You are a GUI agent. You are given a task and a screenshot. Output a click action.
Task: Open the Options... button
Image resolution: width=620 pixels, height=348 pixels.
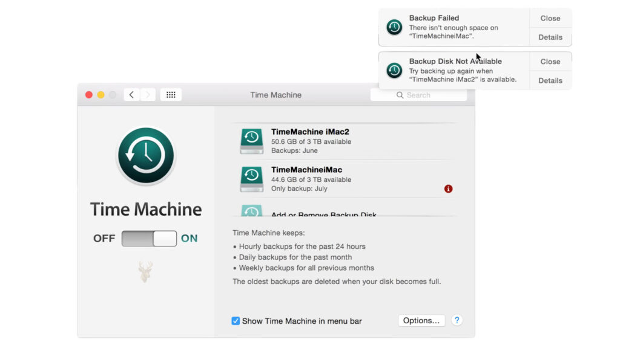coord(421,320)
